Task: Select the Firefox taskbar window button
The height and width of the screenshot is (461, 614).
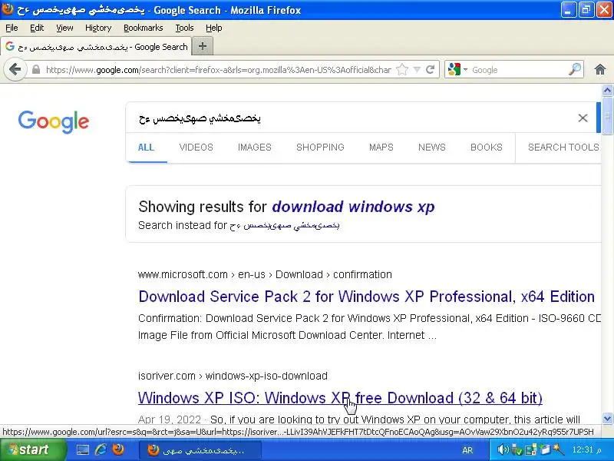Action: 200,450
